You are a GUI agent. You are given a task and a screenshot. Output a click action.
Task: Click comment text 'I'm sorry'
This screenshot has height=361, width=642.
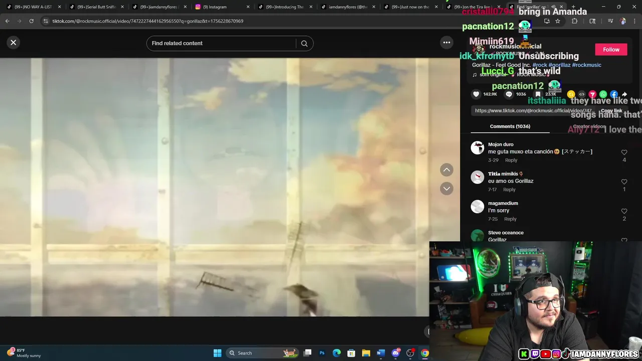click(499, 211)
